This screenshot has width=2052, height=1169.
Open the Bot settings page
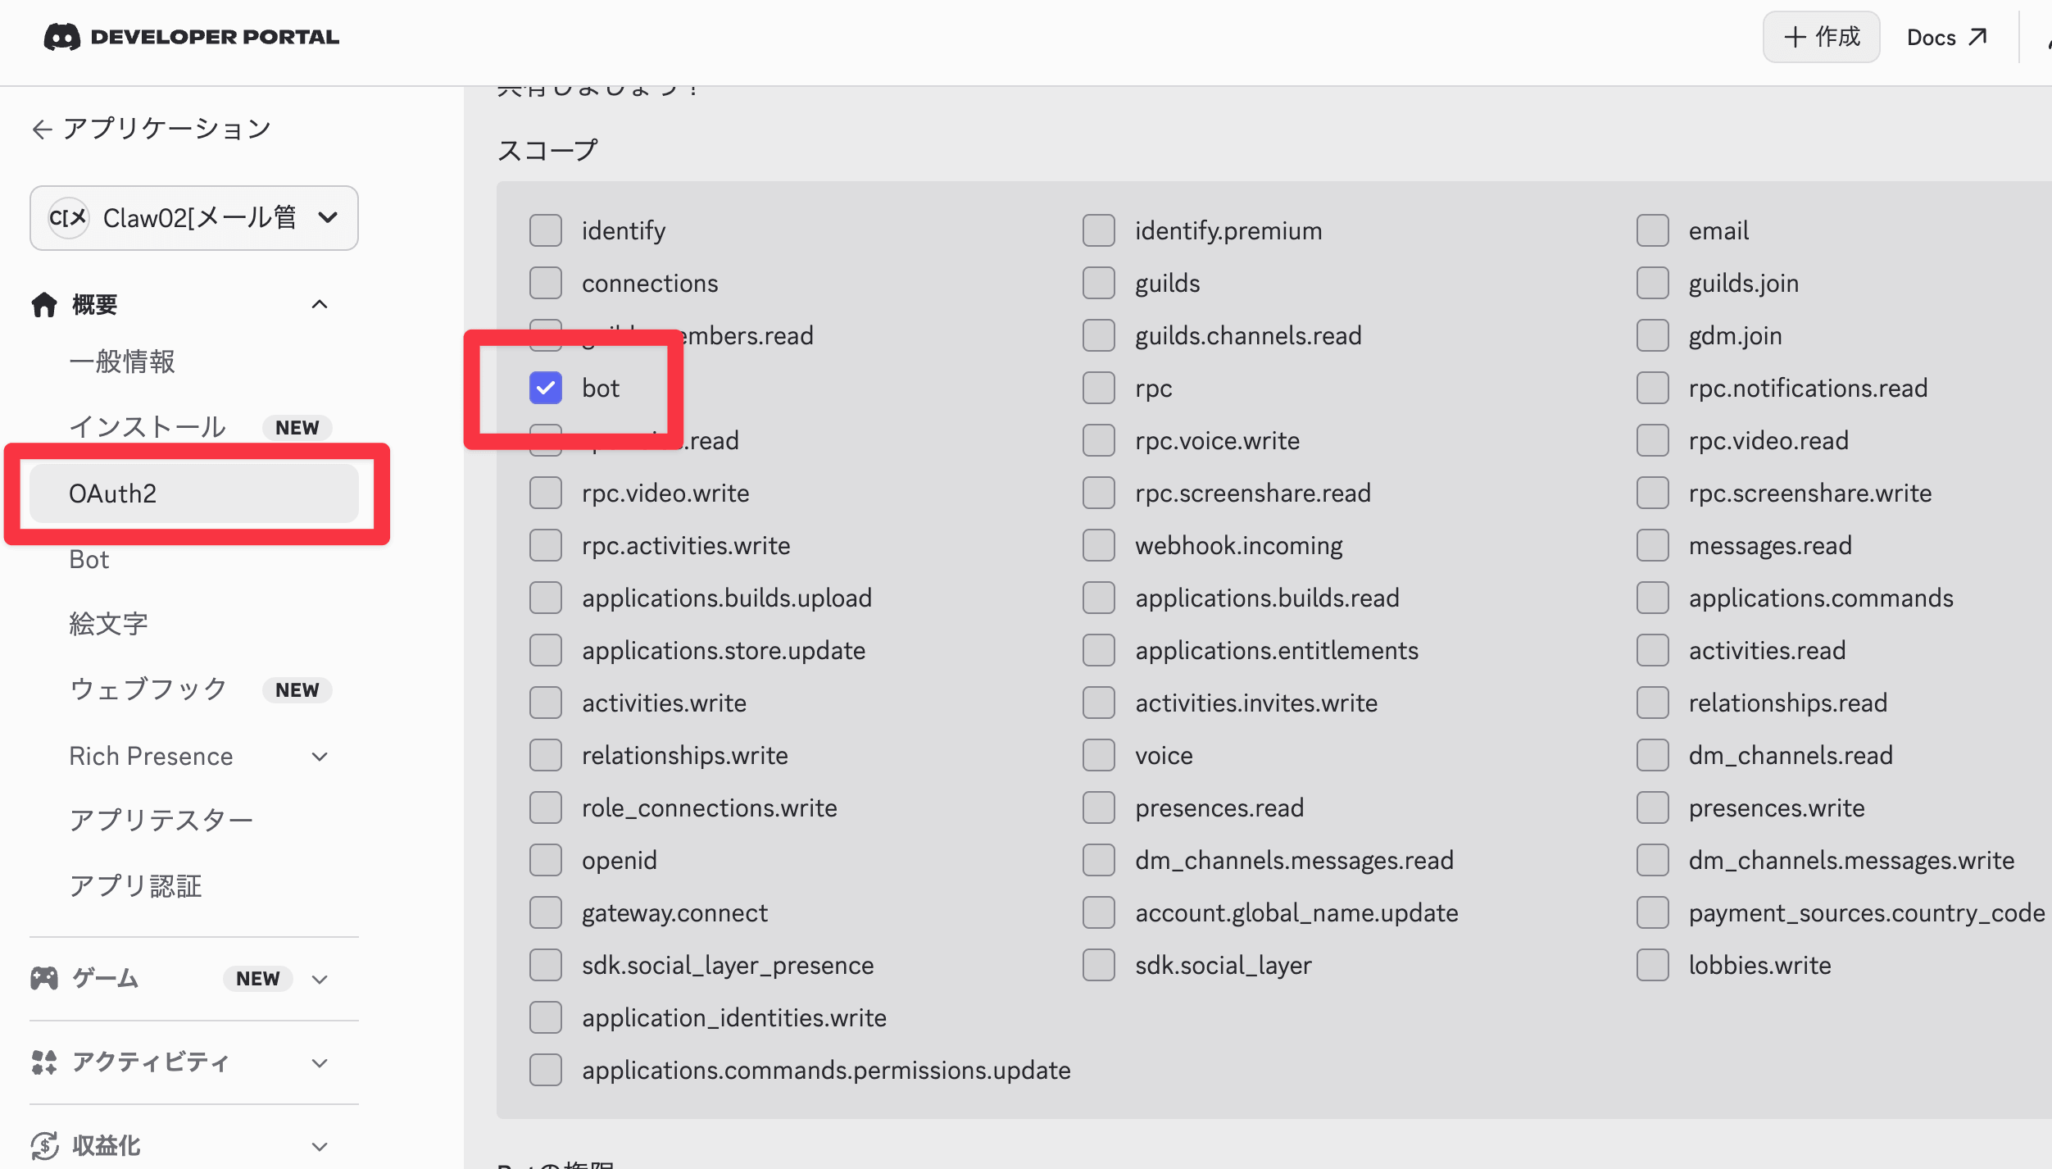(x=89, y=560)
